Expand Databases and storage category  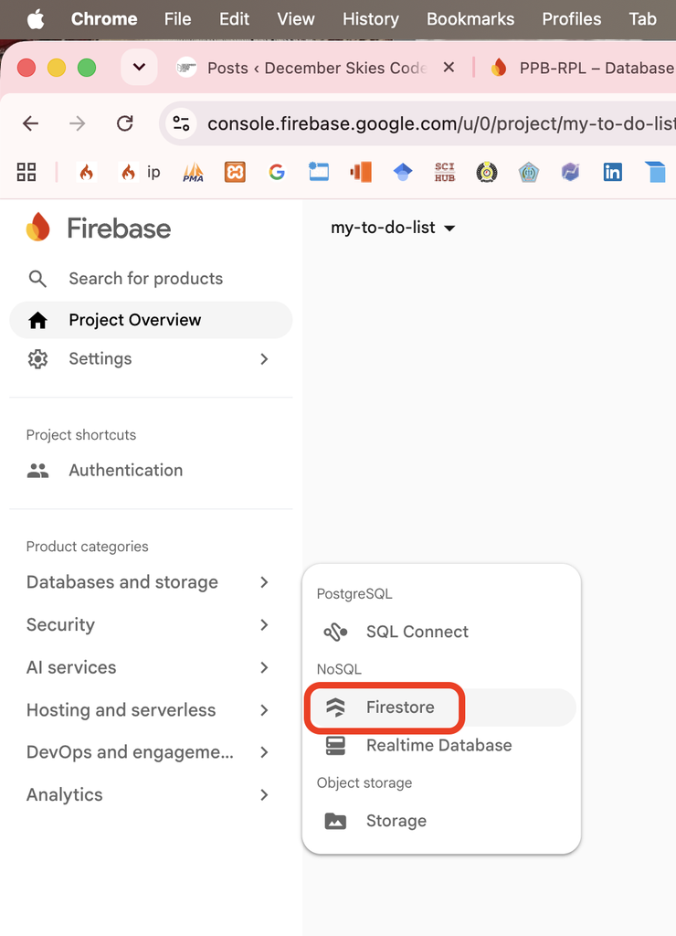coord(148,582)
